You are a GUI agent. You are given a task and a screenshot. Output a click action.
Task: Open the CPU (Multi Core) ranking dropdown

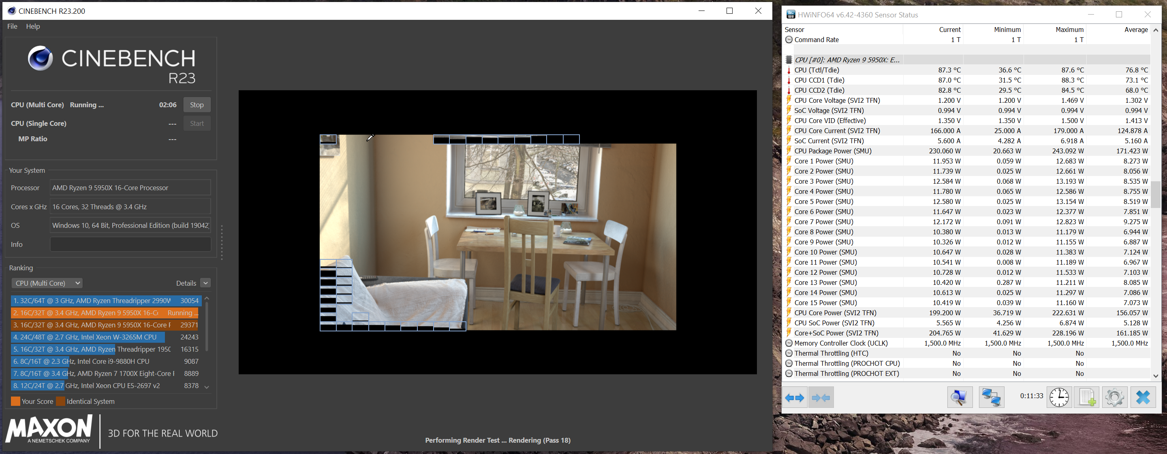[x=47, y=283]
